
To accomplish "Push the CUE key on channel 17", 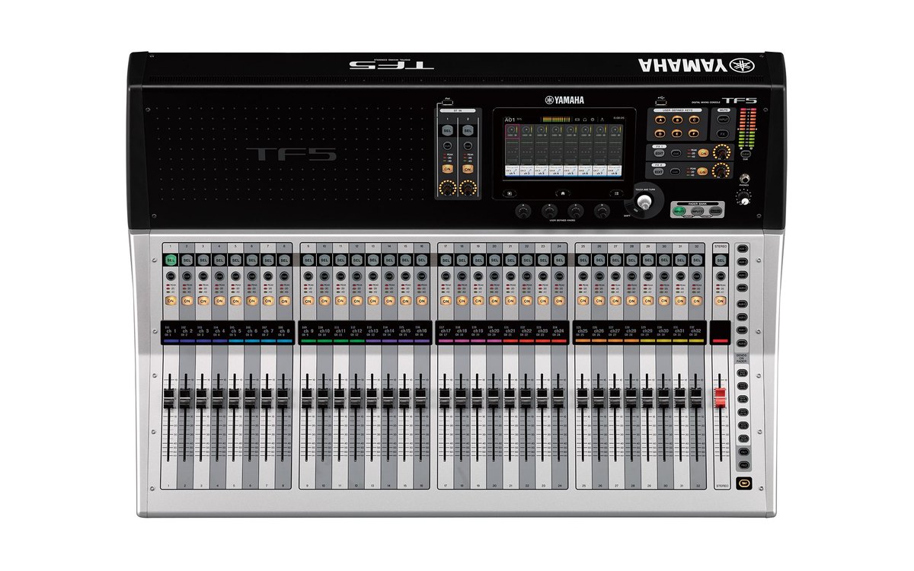I will pyautogui.click(x=446, y=276).
